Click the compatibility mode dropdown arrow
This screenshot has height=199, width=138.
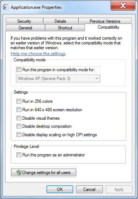(x=97, y=79)
